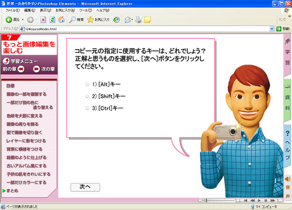Select answer 2) [Shift]キー
292x210 pixels.
88,96
